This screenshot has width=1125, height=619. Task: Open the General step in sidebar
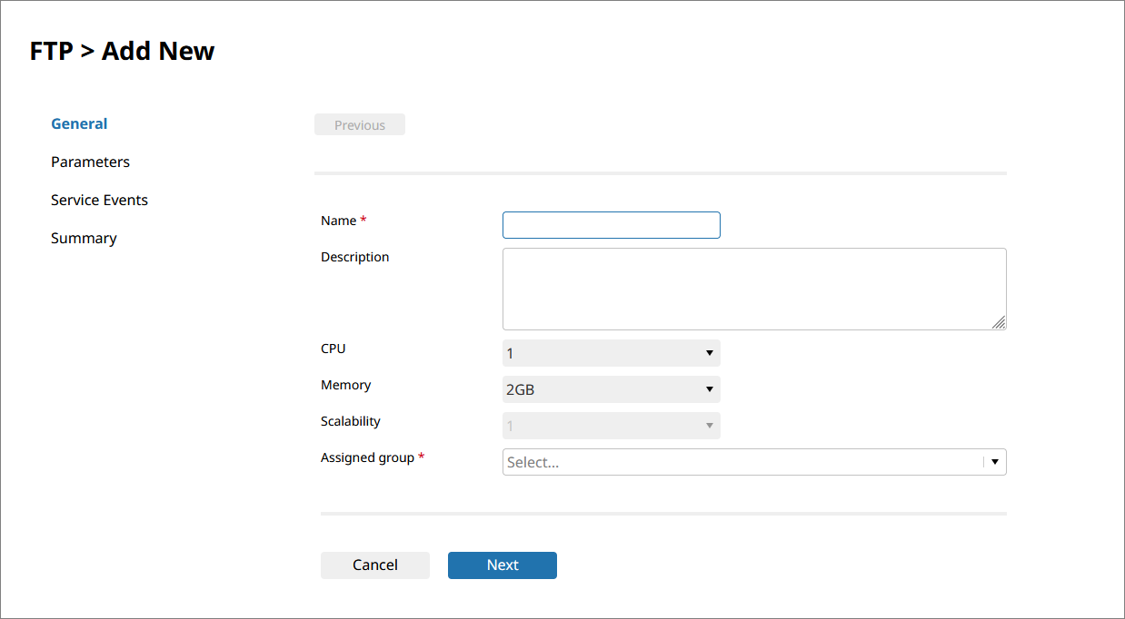click(79, 124)
